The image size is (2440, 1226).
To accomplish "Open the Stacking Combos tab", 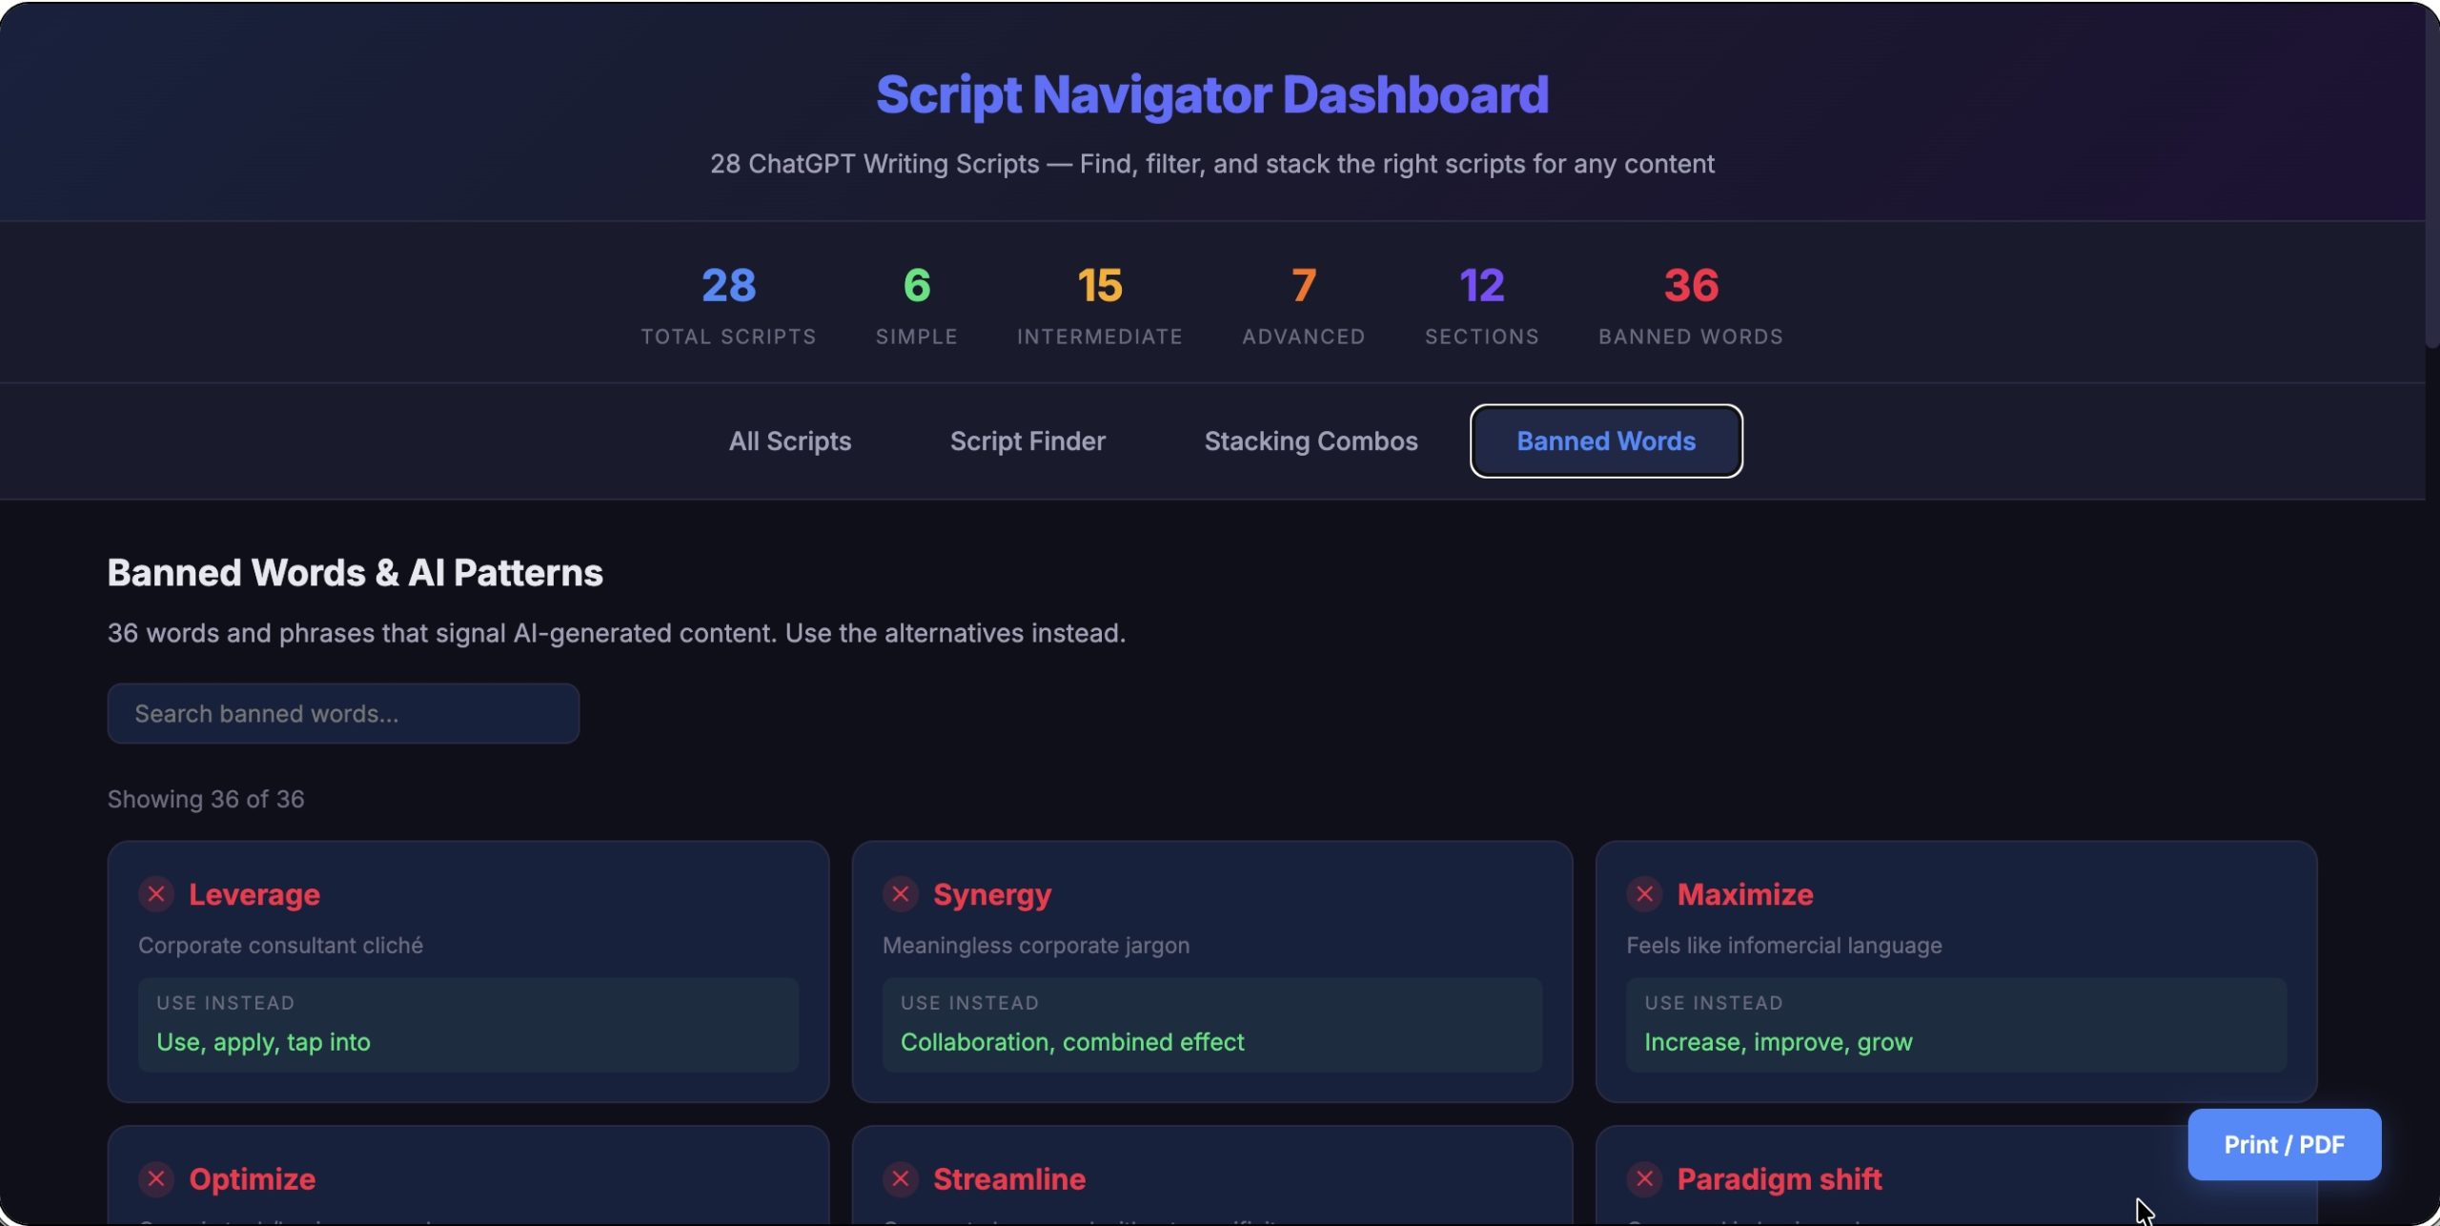I will pos(1311,441).
